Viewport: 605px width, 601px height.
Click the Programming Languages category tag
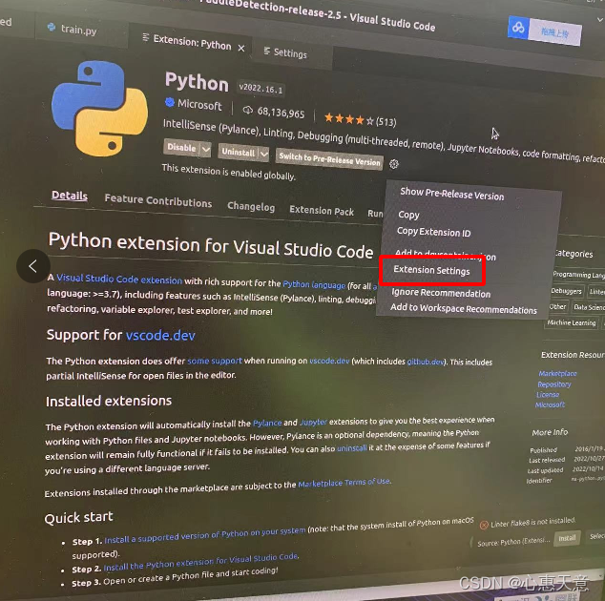tap(578, 275)
